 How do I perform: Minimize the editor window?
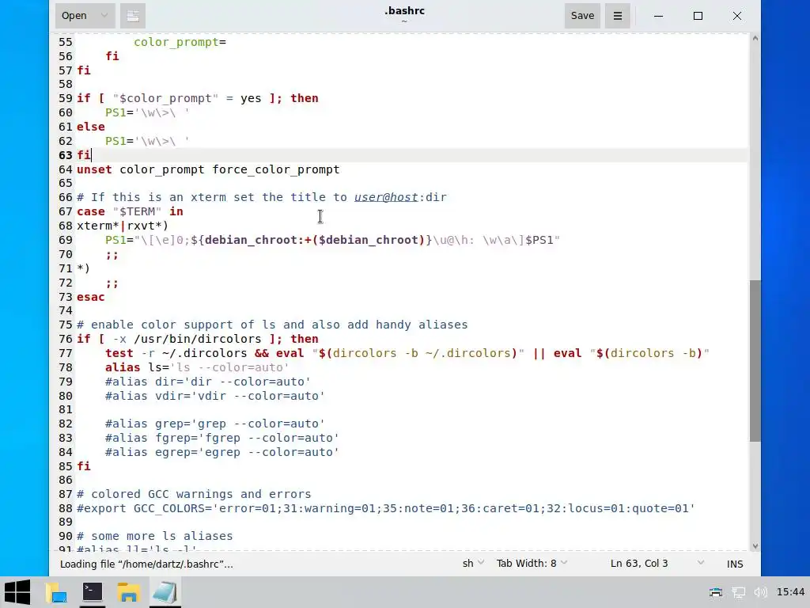coord(658,16)
